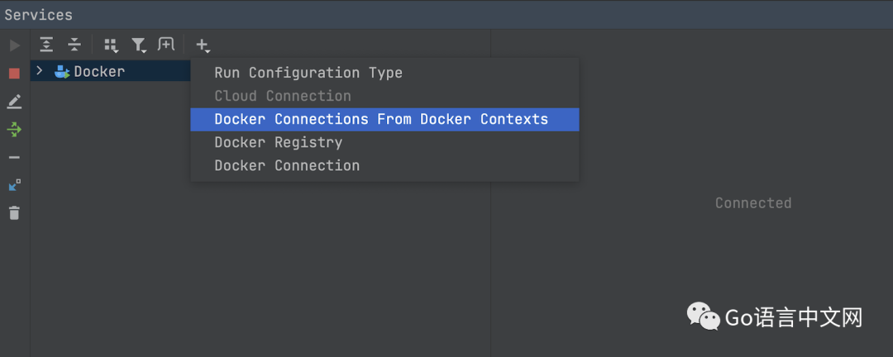This screenshot has width=893, height=357.
Task: Click the blue collapse-arrow sidebar icon
Action: click(14, 185)
